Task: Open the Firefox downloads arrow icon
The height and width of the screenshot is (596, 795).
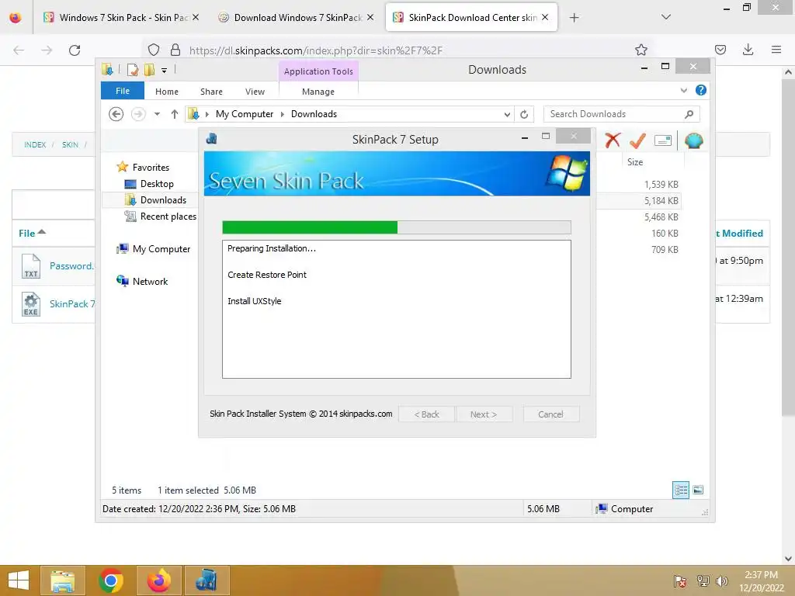Action: coord(748,50)
